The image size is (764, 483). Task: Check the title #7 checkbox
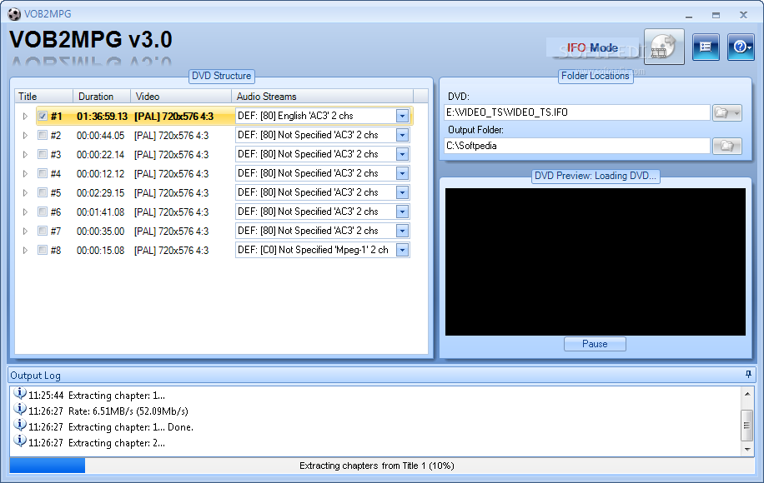43,231
